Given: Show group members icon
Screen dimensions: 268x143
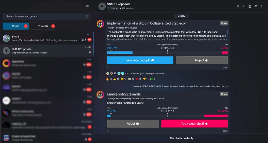Looking at the screenshot, I should coord(256,6).
